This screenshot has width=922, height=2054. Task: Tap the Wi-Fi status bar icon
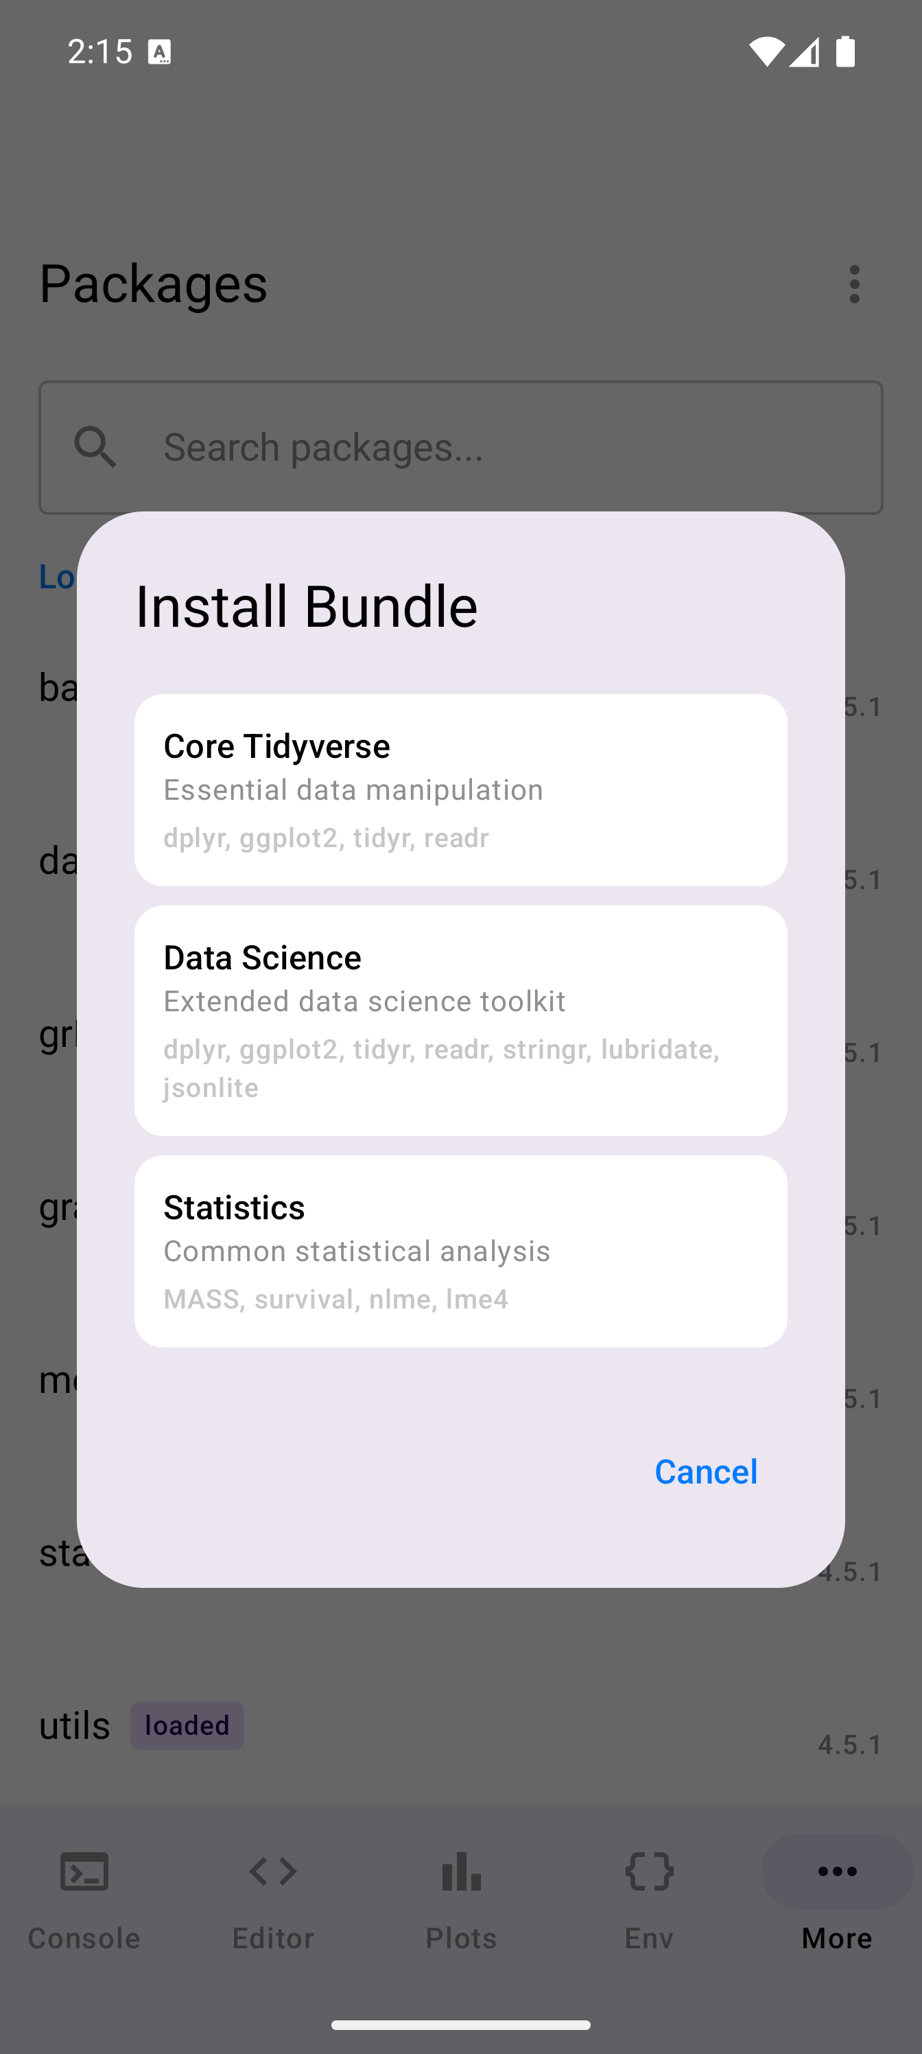pyautogui.click(x=766, y=51)
